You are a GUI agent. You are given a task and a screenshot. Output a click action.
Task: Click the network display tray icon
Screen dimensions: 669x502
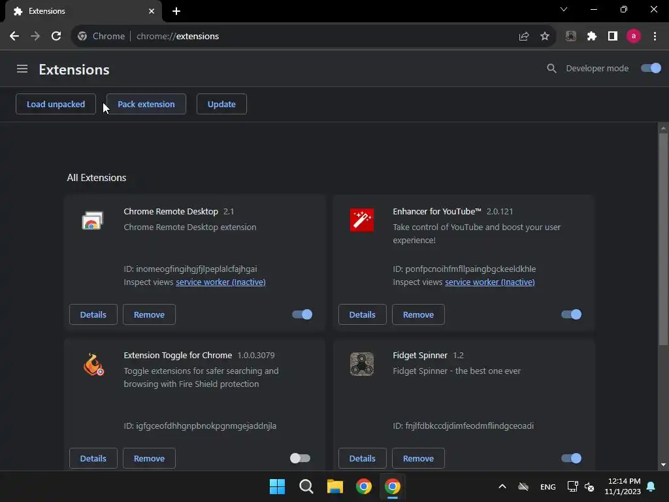tap(572, 486)
